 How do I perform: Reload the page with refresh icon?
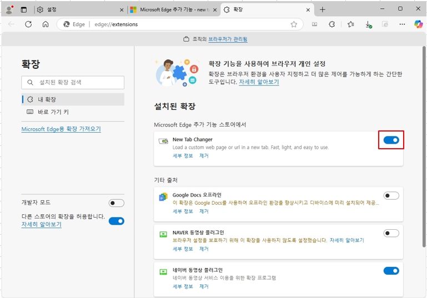point(28,24)
